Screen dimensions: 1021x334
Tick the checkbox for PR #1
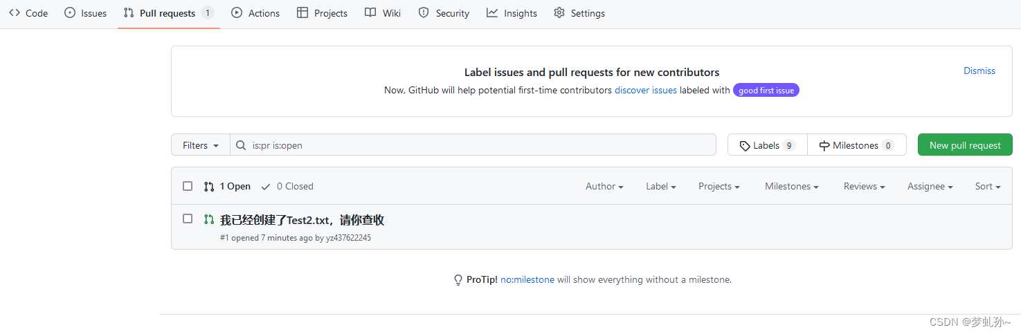pos(188,219)
